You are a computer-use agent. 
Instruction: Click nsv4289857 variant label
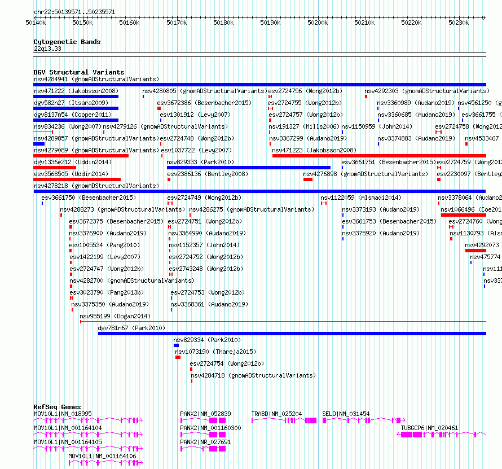point(96,138)
